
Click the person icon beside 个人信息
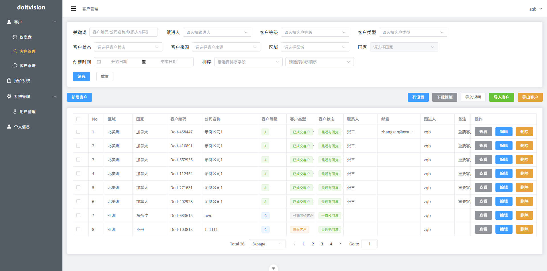9,127
